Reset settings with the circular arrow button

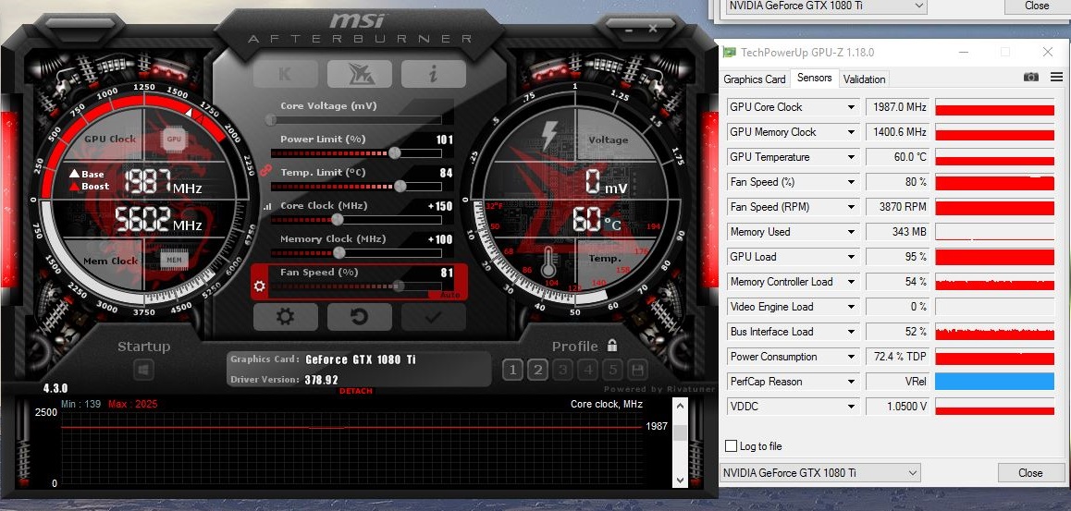(359, 317)
